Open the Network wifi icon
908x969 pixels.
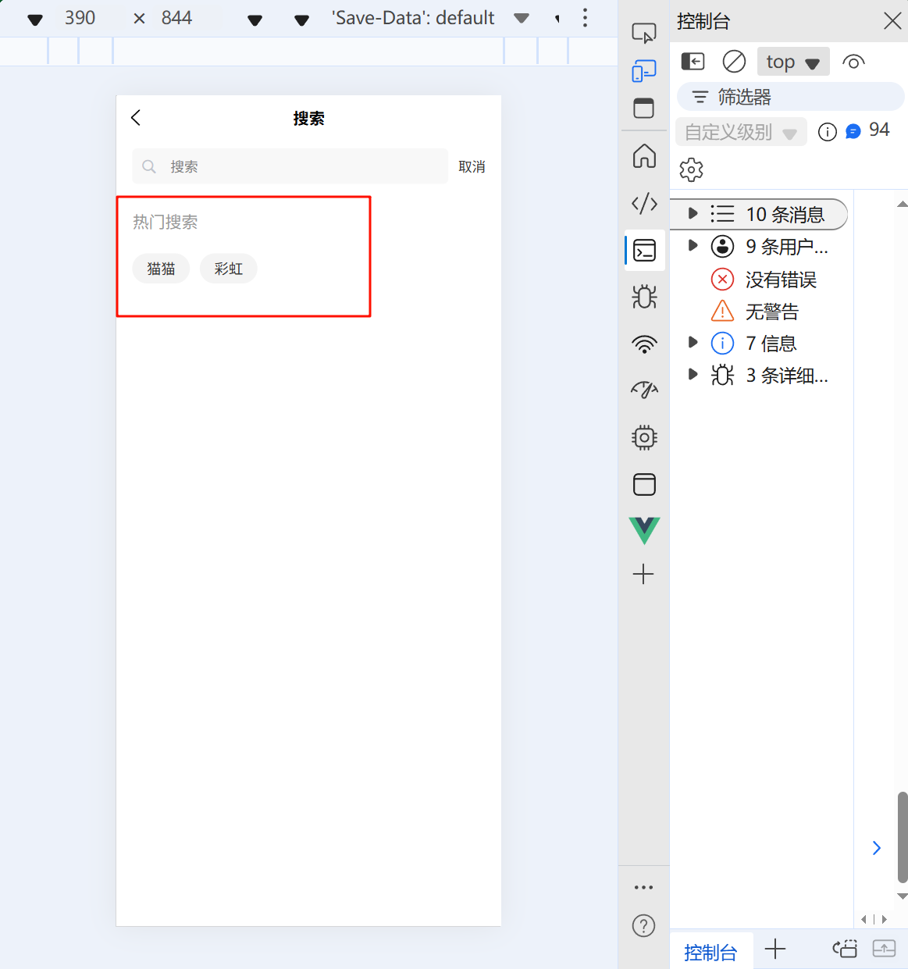tap(644, 344)
